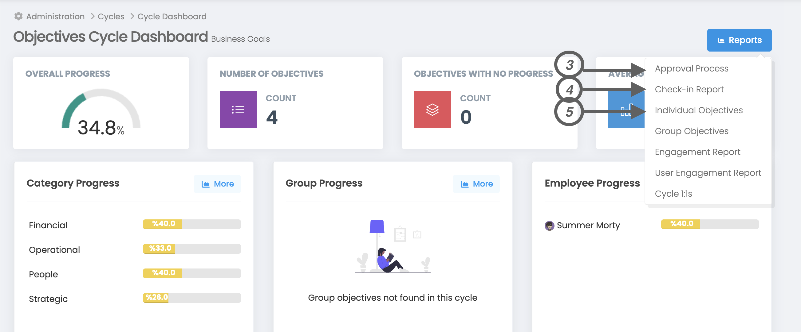Select Check-in Report menu item
Viewport: 801px width, 332px height.
click(x=689, y=89)
